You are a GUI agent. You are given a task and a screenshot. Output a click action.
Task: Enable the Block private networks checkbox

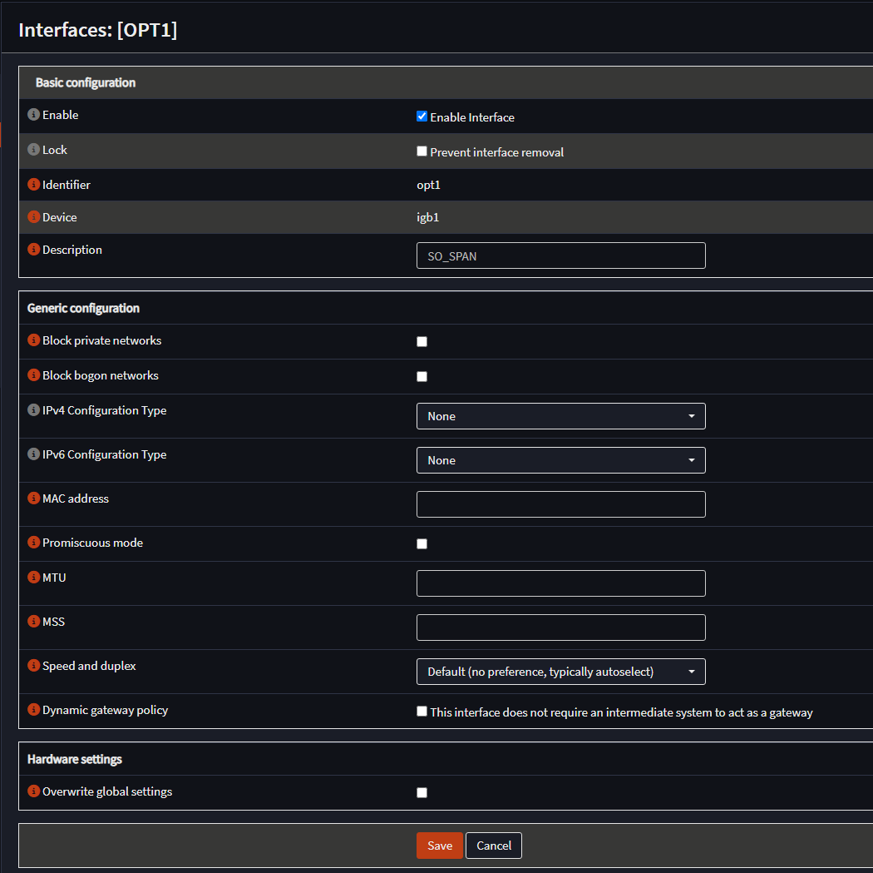422,341
